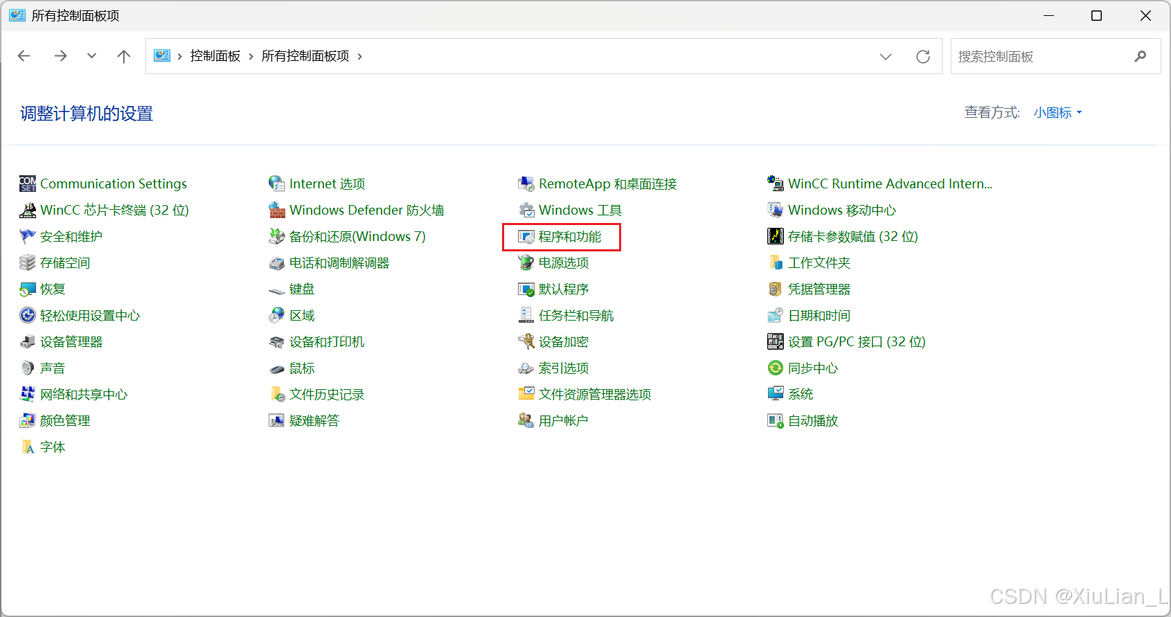1171x617 pixels.
Task: Go back with the back arrow
Action: pyautogui.click(x=24, y=56)
